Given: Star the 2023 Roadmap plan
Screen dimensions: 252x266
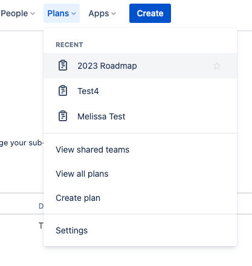Looking at the screenshot, I should coord(217,66).
